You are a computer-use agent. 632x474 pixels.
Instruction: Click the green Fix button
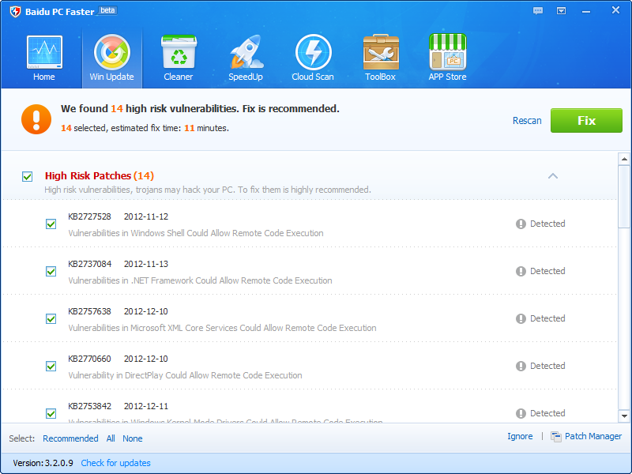(x=586, y=120)
